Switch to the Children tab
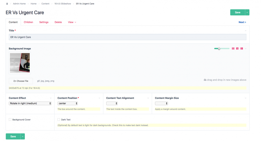The width and height of the screenshot is (261, 141). pyautogui.click(x=28, y=22)
